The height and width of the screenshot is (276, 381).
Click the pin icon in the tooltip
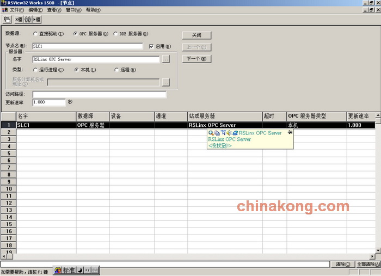pyautogui.click(x=290, y=132)
